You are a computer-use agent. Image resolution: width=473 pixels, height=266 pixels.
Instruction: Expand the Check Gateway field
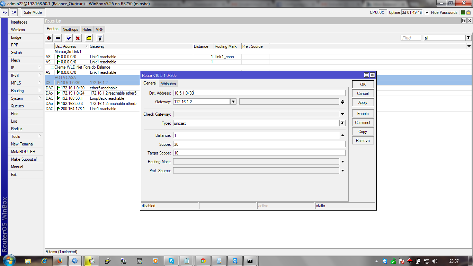pos(342,114)
